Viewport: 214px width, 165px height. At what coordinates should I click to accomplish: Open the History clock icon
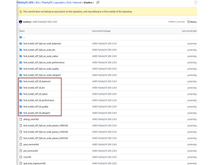(x=189, y=22)
